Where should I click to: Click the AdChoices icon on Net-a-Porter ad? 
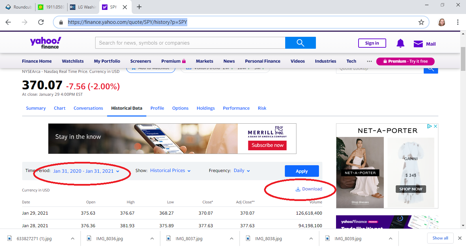click(x=430, y=126)
